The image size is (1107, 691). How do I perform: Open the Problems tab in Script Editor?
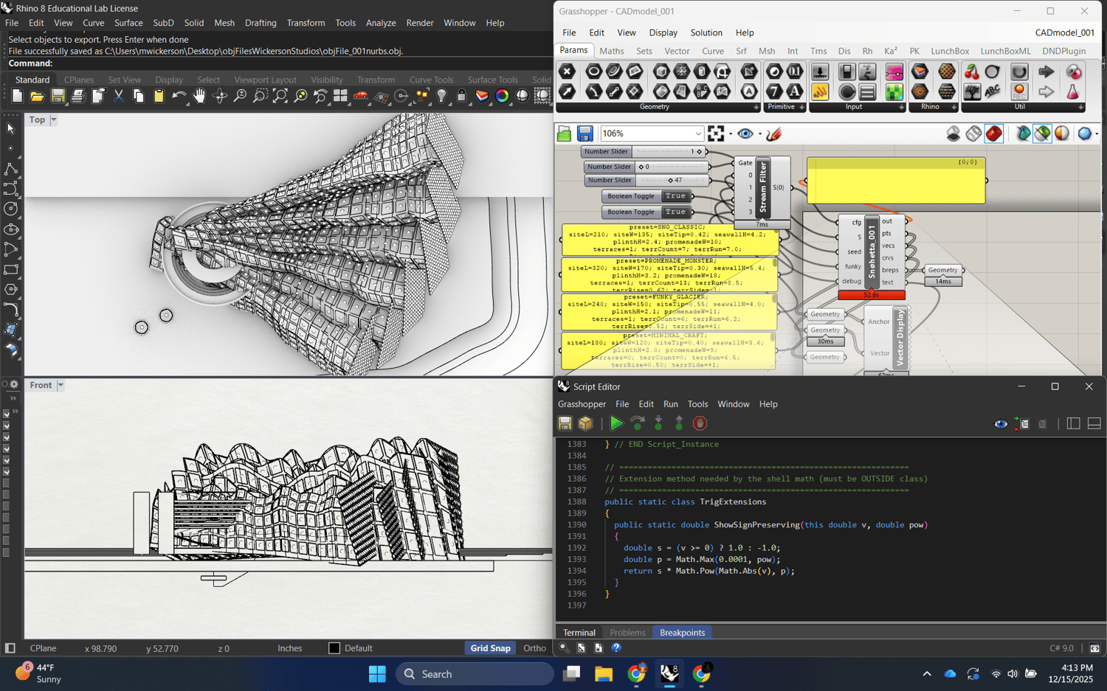tap(627, 633)
